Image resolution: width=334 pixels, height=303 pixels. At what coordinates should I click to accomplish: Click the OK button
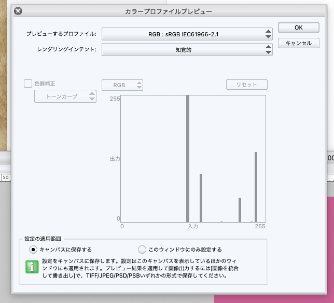click(298, 27)
